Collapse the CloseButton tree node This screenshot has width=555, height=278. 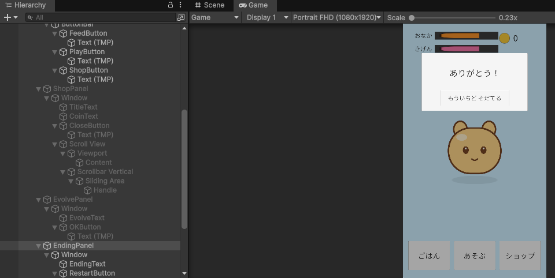[54, 126]
